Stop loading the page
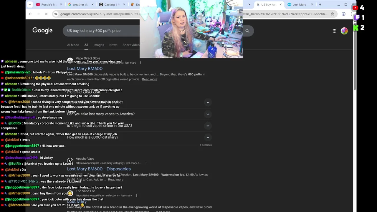377x212 pixels. (46, 14)
